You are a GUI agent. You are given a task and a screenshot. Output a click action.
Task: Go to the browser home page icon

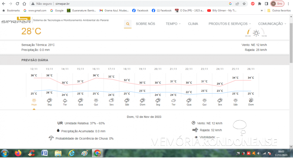24,4
